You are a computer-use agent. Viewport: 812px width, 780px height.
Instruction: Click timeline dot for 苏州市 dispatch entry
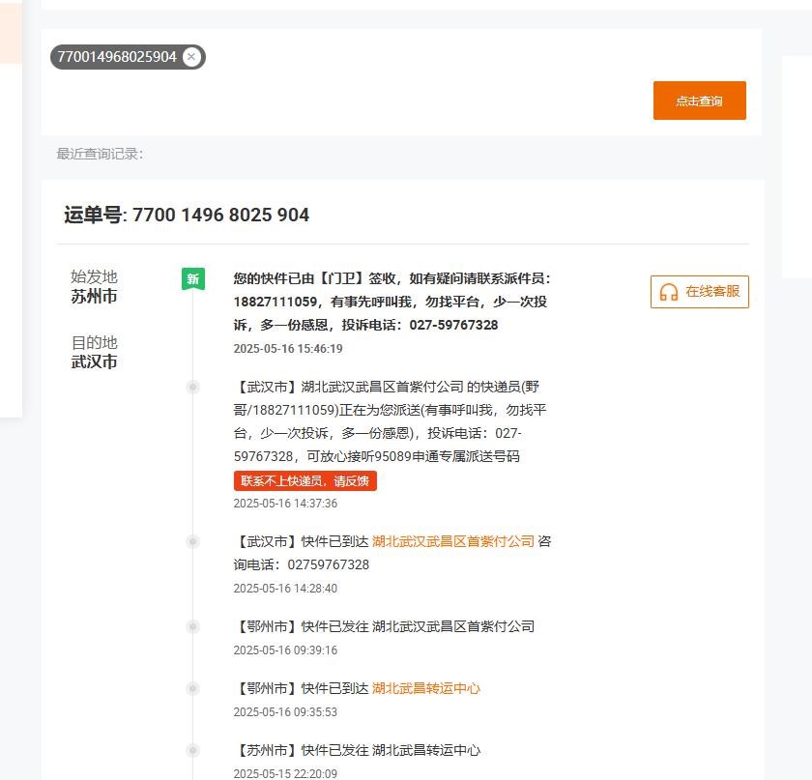coord(192,750)
